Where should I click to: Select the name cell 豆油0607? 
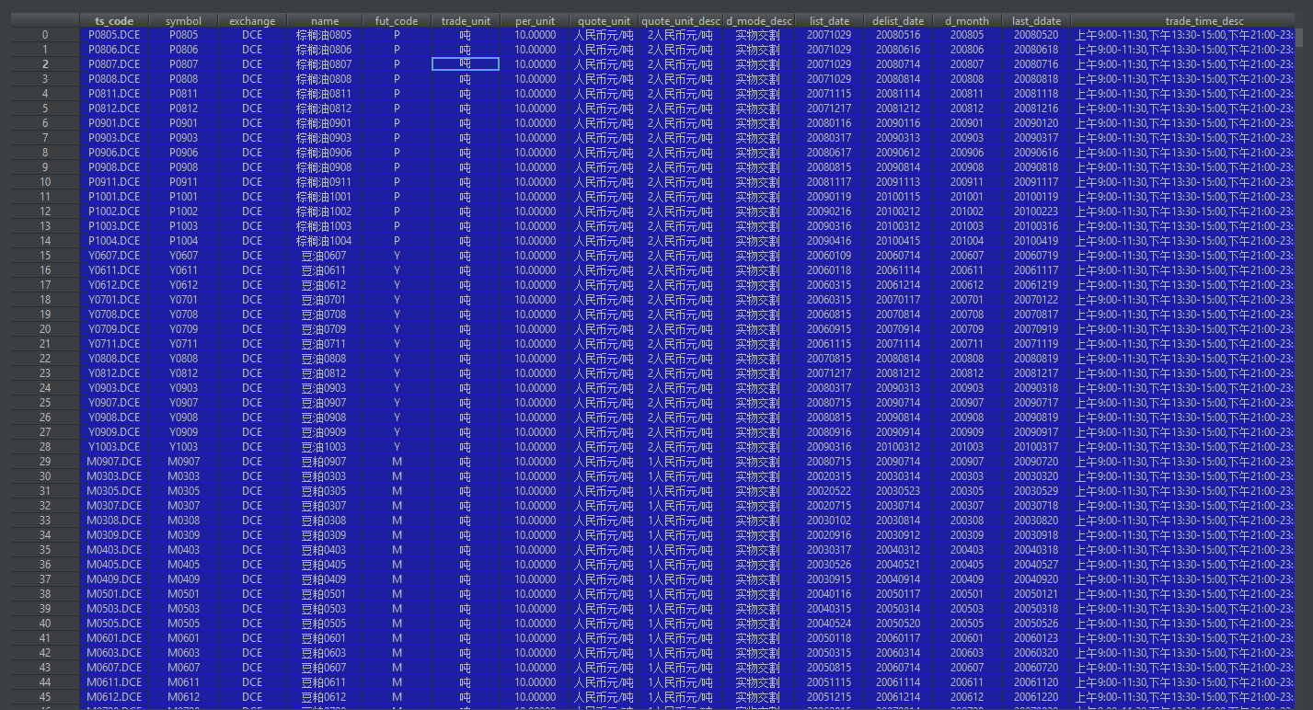click(x=325, y=256)
